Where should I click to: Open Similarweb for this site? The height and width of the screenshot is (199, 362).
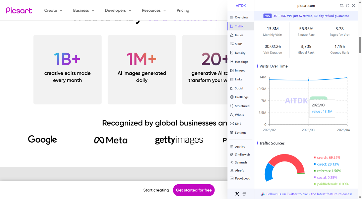point(241,154)
